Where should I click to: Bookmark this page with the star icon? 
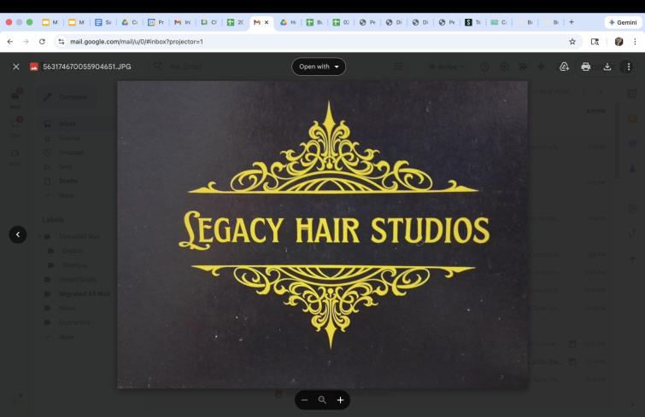pos(572,41)
